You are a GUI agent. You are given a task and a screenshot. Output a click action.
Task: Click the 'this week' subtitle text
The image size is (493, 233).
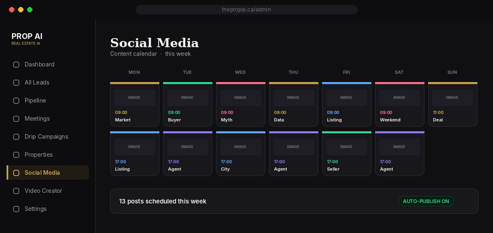(178, 54)
